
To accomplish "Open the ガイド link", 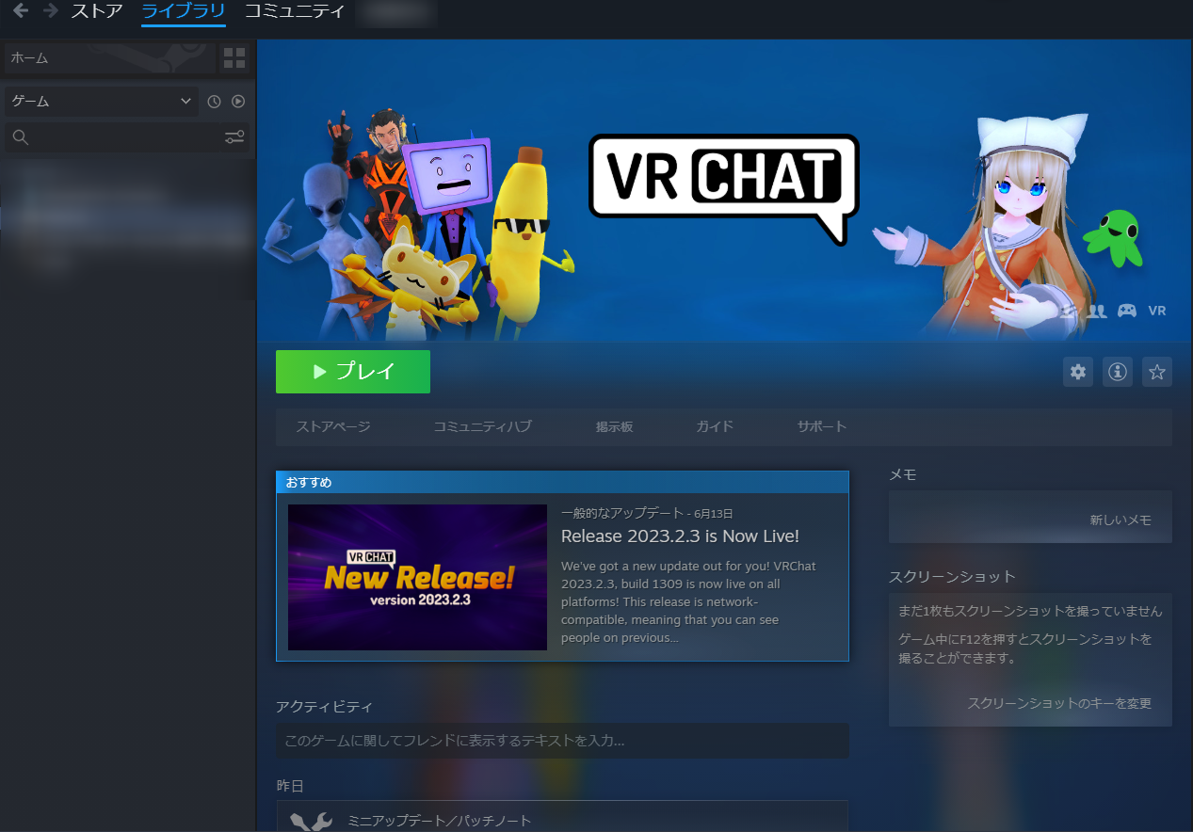I will pos(715,426).
